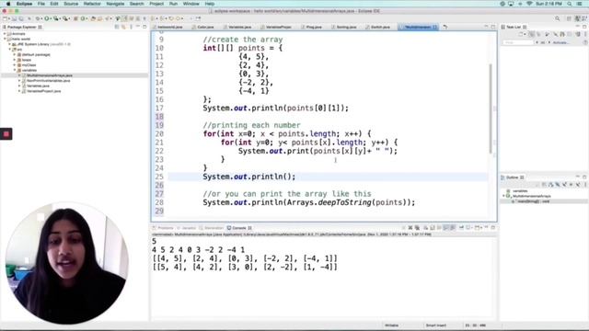
Task: Click the Find field in Task List
Action: point(518,43)
